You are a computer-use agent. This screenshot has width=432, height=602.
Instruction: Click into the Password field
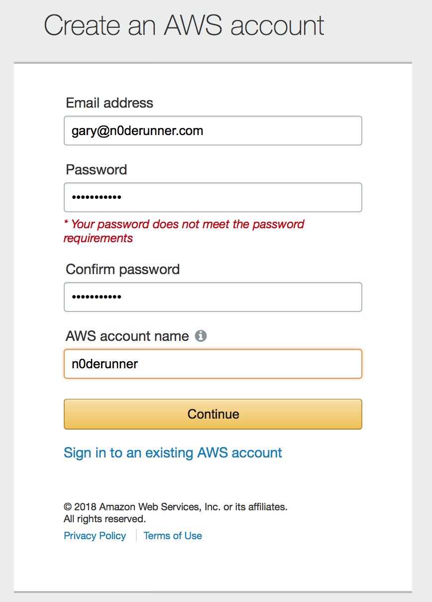pos(213,197)
